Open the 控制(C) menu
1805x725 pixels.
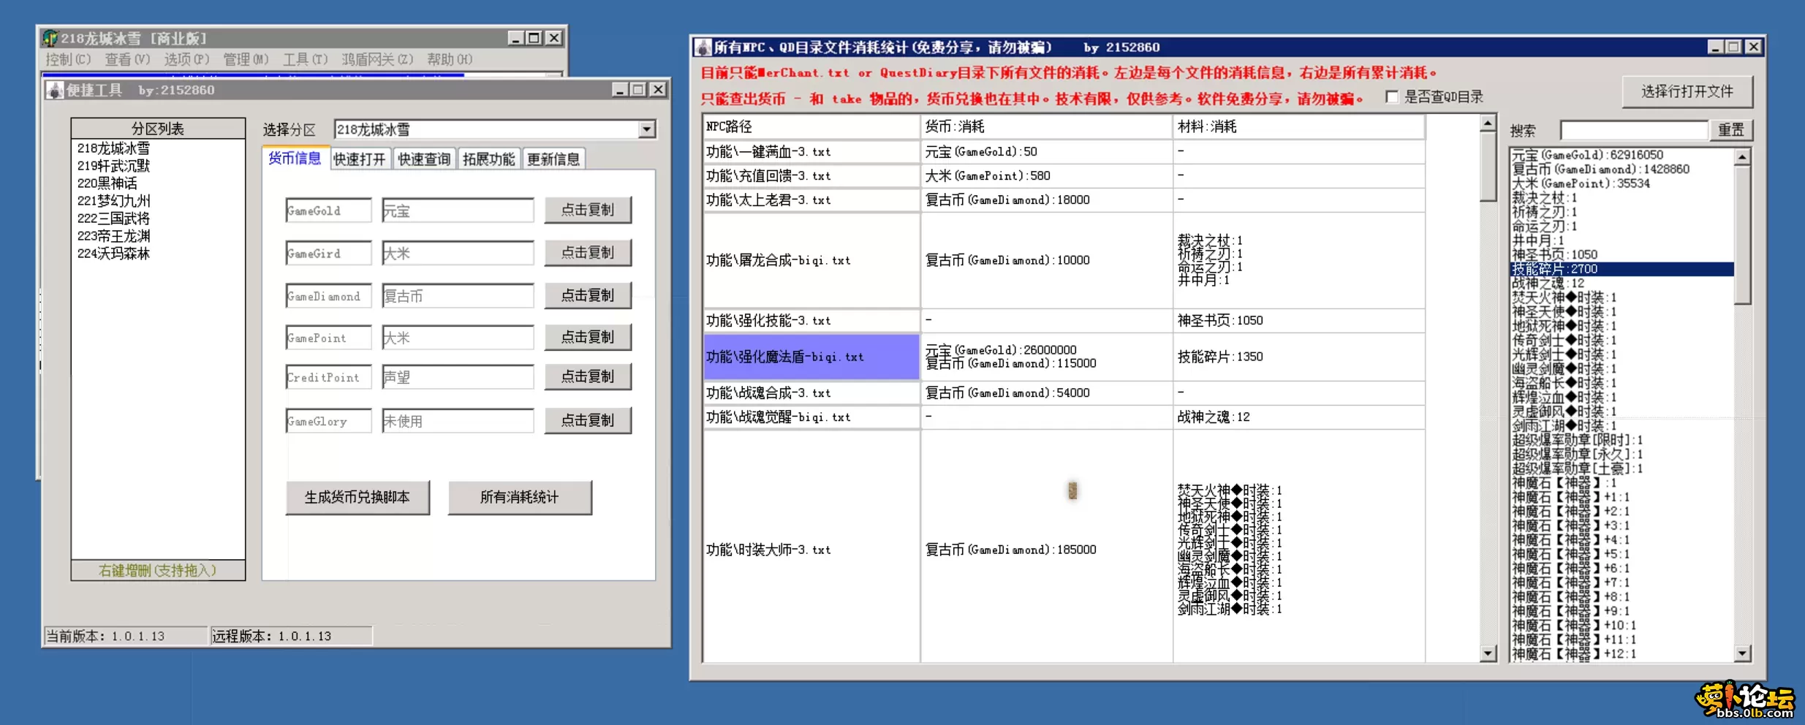[68, 59]
